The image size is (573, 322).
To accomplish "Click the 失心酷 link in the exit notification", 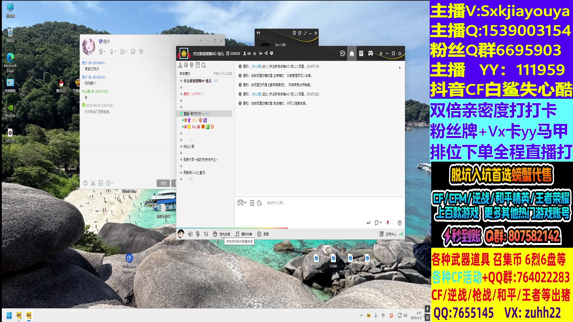I will (x=257, y=94).
